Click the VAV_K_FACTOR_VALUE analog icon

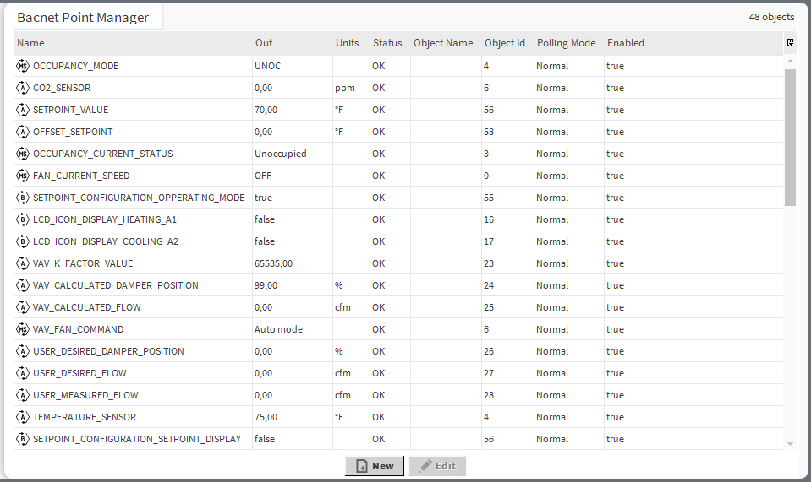[23, 263]
